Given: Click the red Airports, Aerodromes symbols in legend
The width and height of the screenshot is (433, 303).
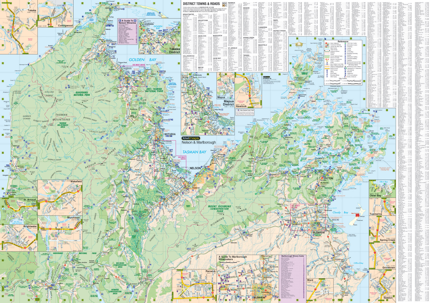Looking at the screenshot, I should [327, 59].
